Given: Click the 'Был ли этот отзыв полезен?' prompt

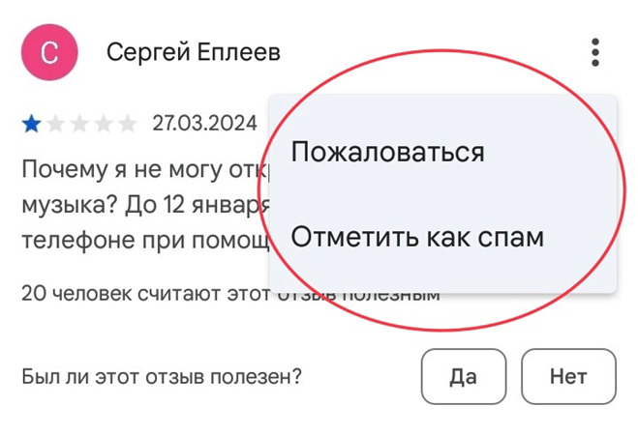Looking at the screenshot, I should (162, 376).
